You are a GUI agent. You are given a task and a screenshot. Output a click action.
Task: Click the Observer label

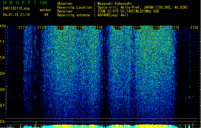click(x=65, y=4)
